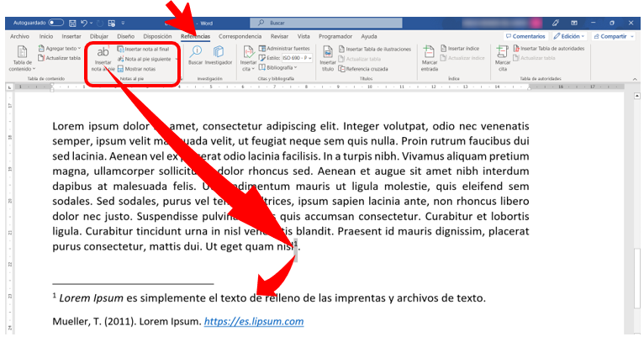Click Nota al pie siguiente

pyautogui.click(x=144, y=59)
